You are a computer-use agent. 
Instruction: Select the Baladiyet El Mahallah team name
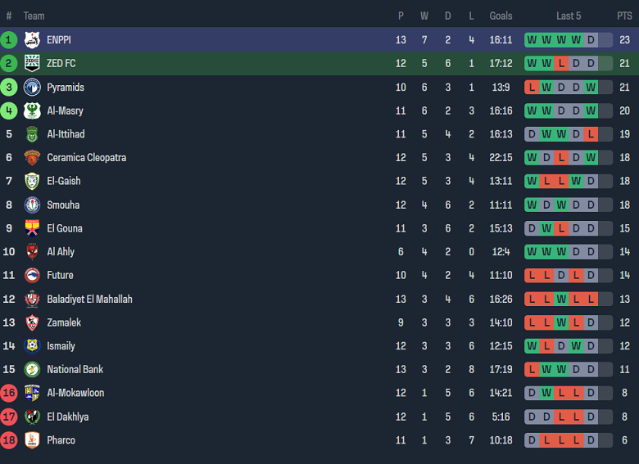(89, 300)
